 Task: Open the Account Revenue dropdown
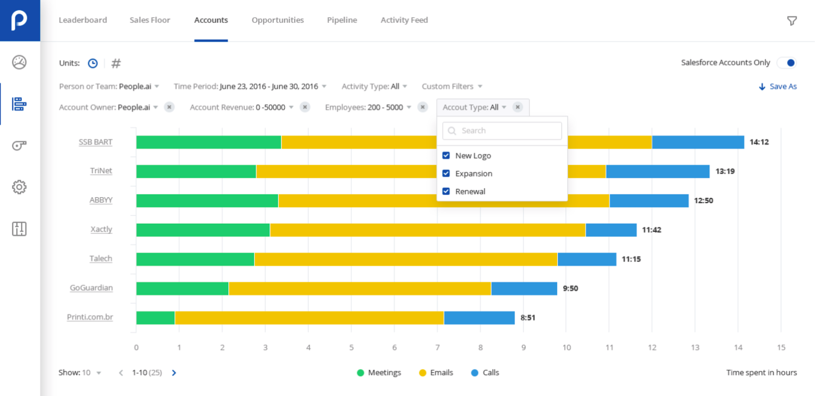point(242,107)
